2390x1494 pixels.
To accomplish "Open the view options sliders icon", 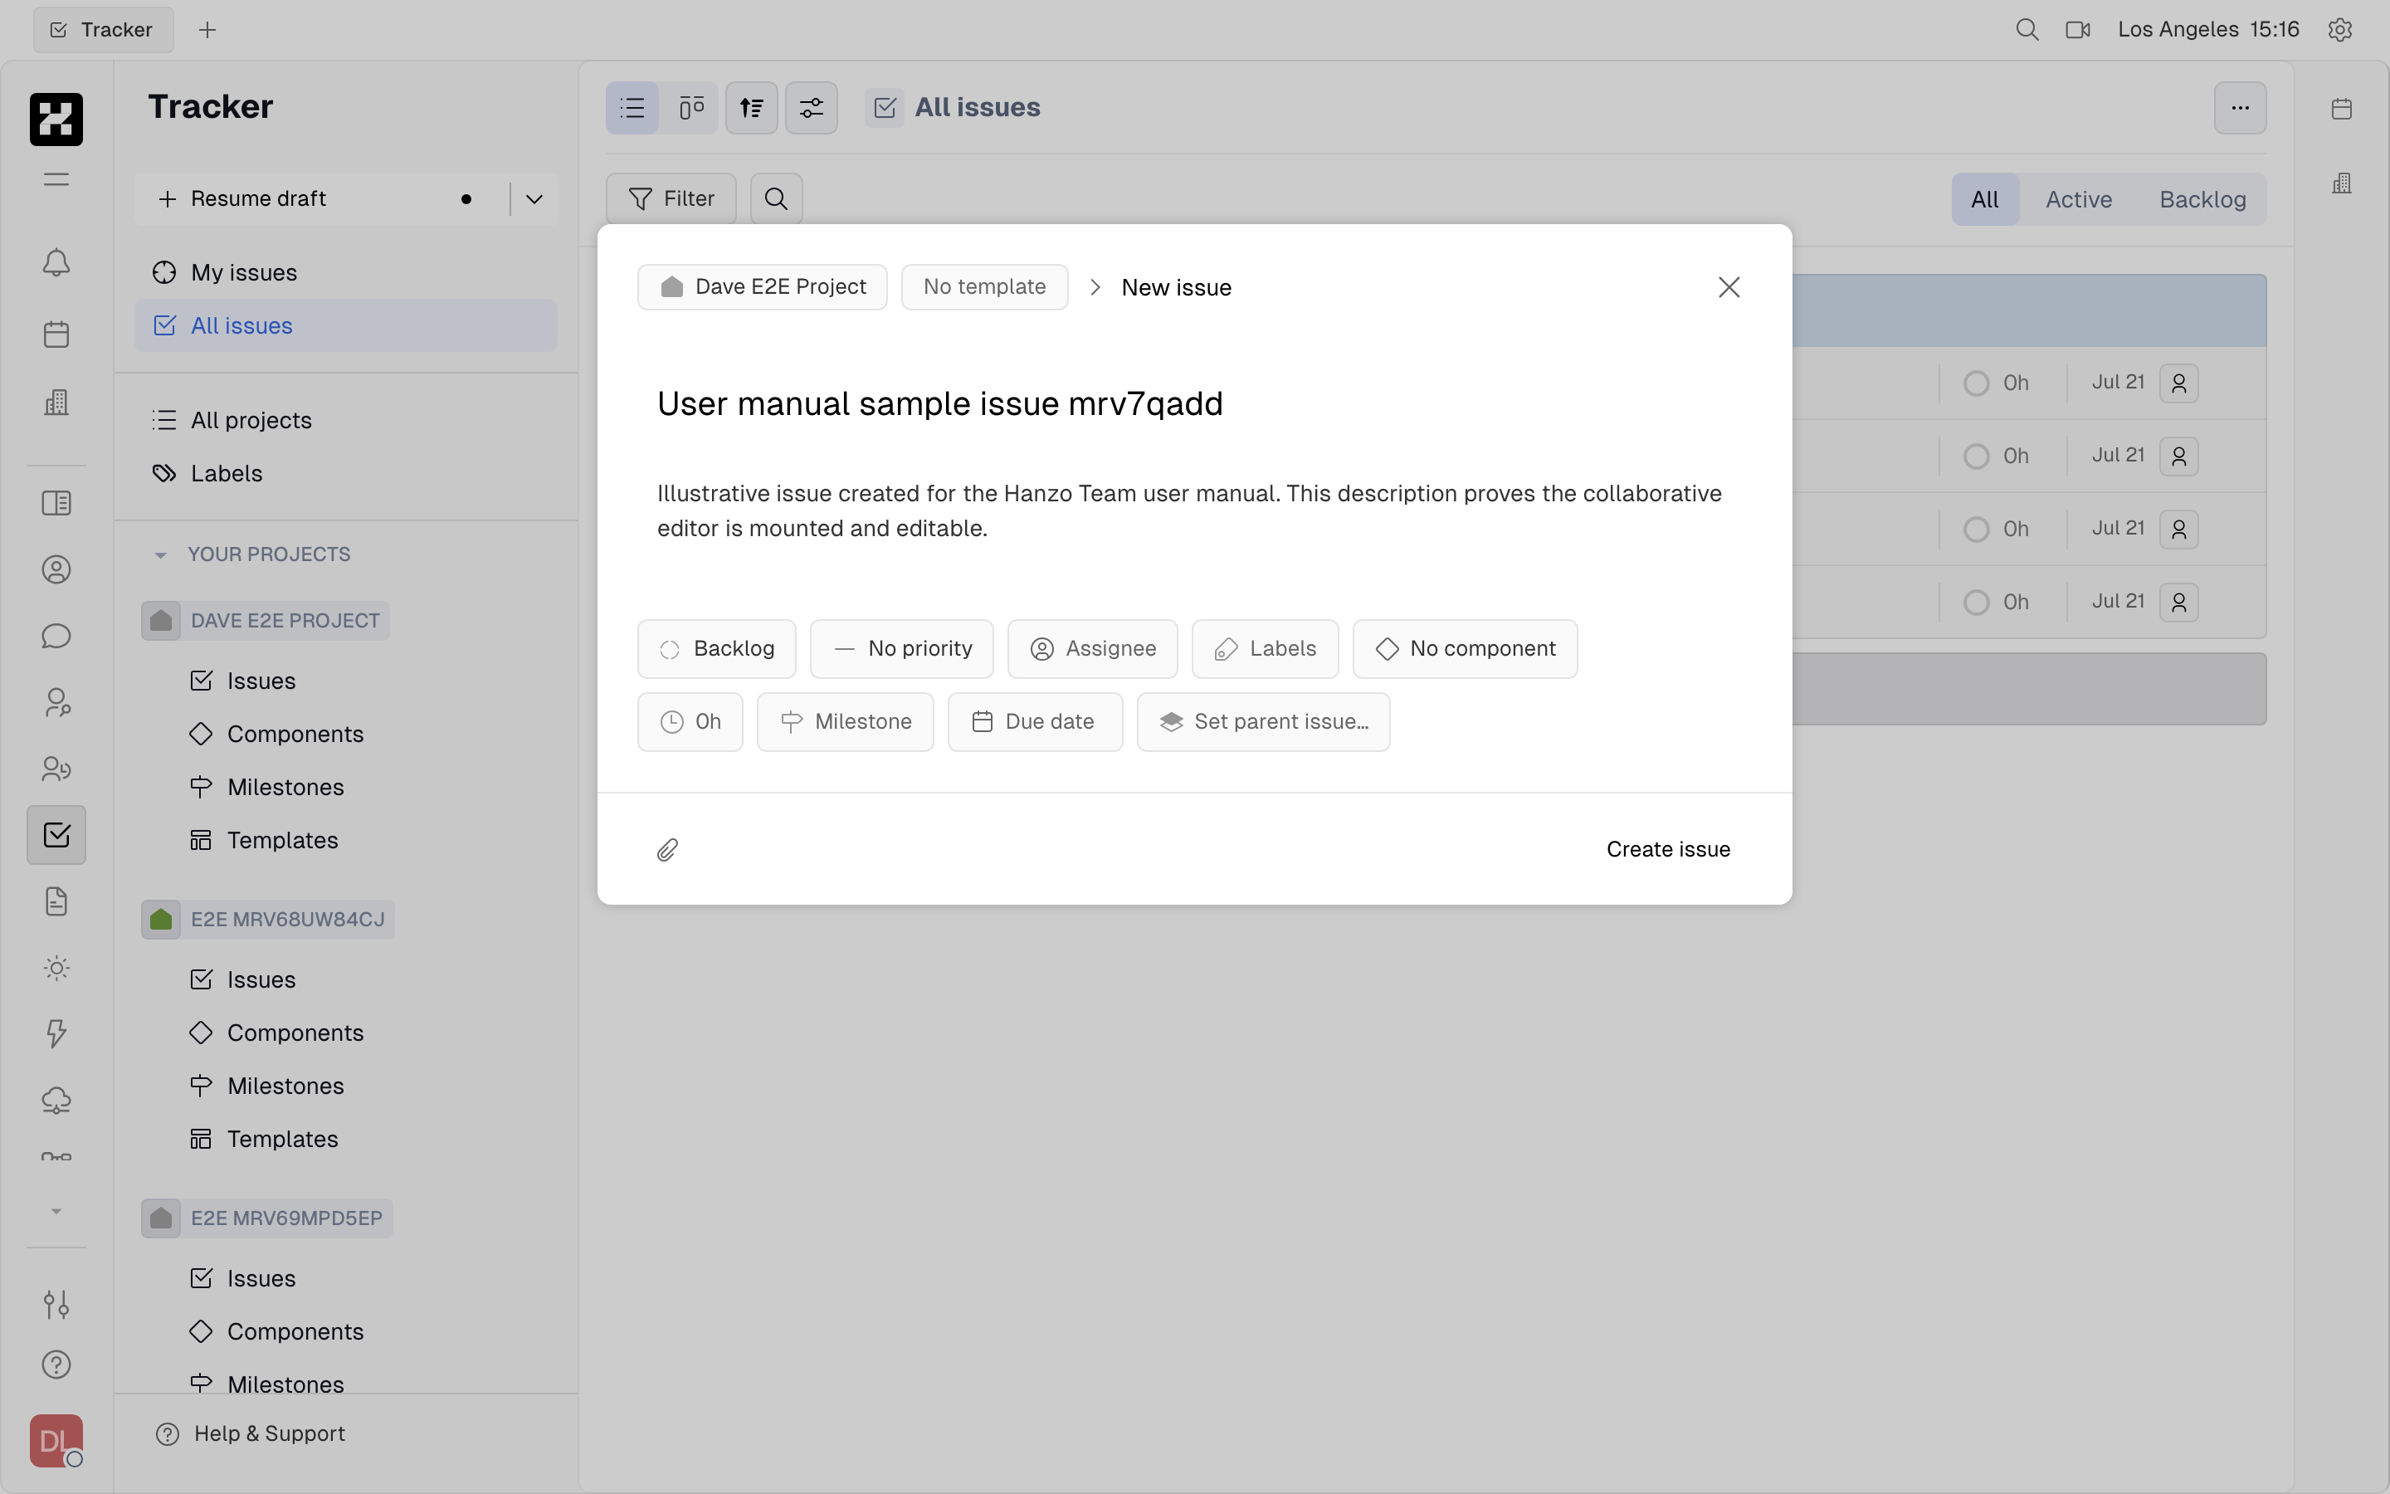I will [x=812, y=108].
